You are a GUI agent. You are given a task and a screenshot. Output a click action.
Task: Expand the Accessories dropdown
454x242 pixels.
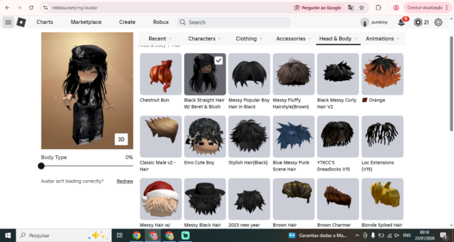(x=293, y=39)
